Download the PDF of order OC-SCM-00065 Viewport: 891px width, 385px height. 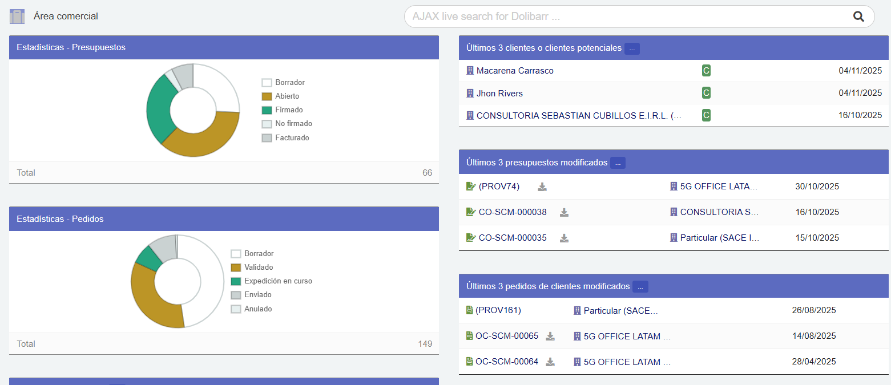pyautogui.click(x=550, y=336)
